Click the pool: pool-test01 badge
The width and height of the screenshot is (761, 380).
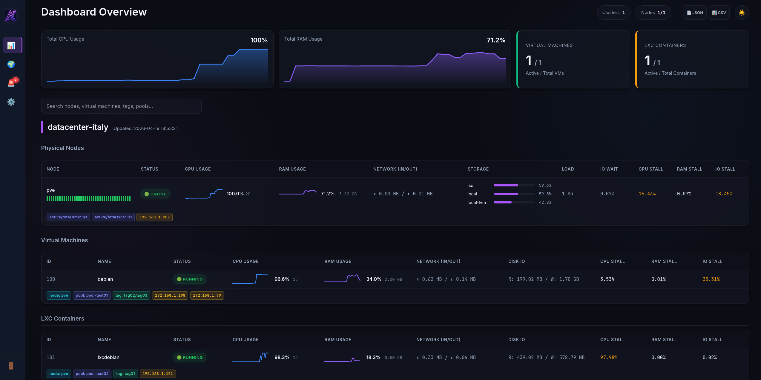(x=92, y=295)
